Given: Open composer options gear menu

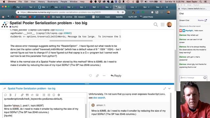Looking at the screenshot, I should point(59,95).
